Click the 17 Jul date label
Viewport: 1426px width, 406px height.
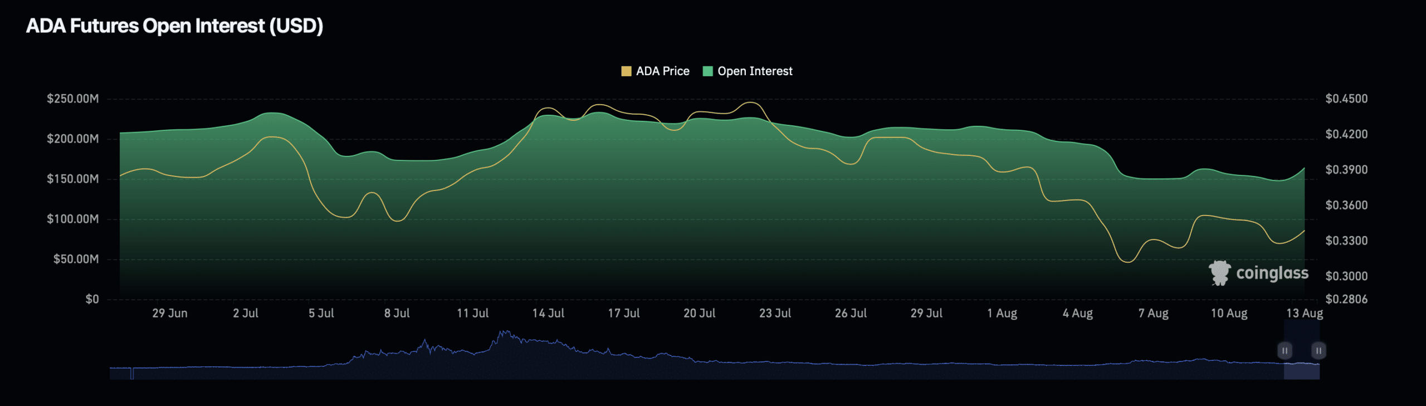pyautogui.click(x=624, y=314)
